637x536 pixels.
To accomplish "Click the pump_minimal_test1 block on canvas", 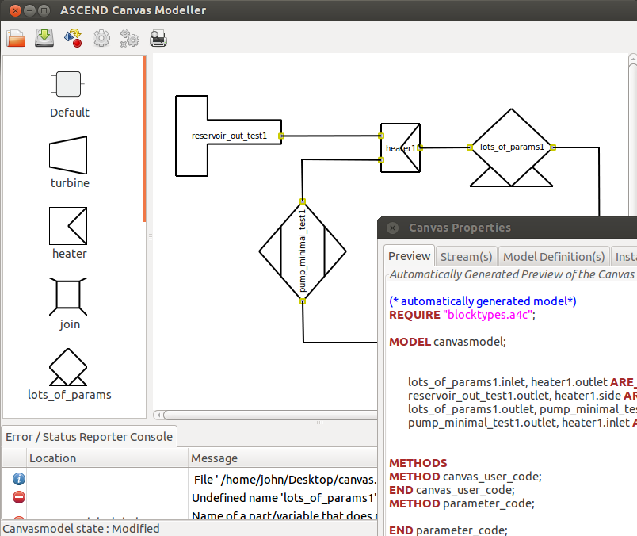I will [303, 251].
